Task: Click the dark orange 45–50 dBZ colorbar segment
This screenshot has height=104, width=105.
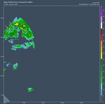Action: (x=101, y=44)
